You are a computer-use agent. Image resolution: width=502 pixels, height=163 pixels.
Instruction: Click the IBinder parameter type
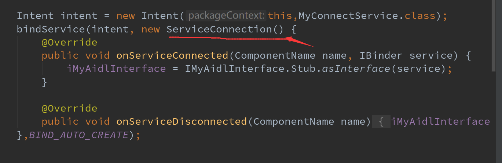tap(380, 55)
